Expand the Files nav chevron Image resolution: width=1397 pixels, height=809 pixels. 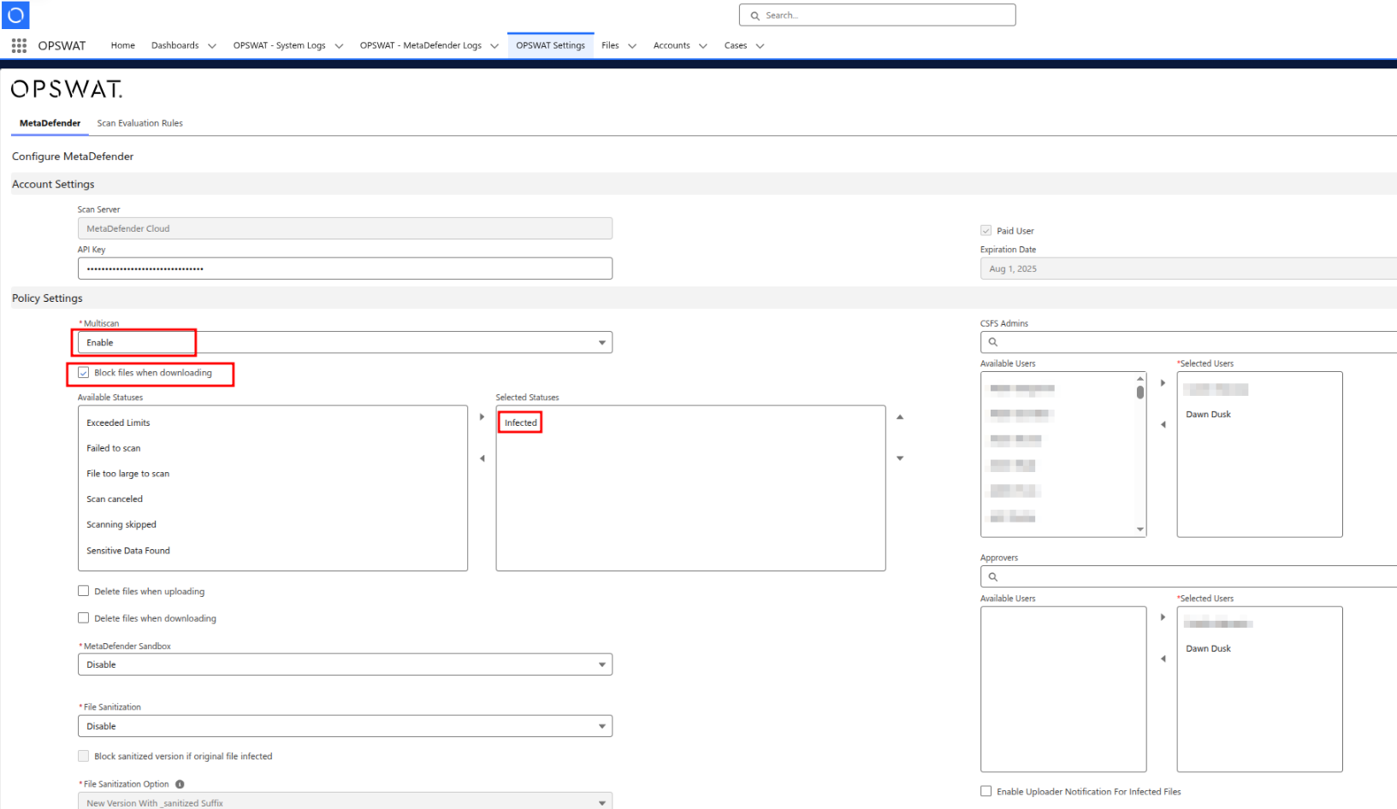[632, 46]
